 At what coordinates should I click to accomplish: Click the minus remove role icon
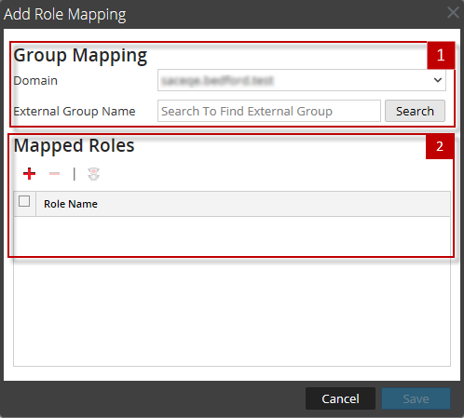[54, 174]
